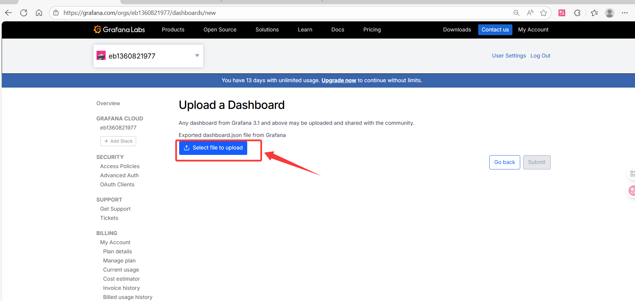Open browser settings and more menu
Viewport: 635px width, 301px height.
coord(625,13)
